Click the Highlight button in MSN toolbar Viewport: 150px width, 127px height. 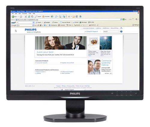(x=47, y=22)
